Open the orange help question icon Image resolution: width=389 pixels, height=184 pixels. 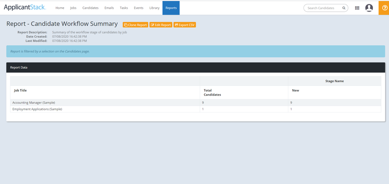tap(385, 8)
